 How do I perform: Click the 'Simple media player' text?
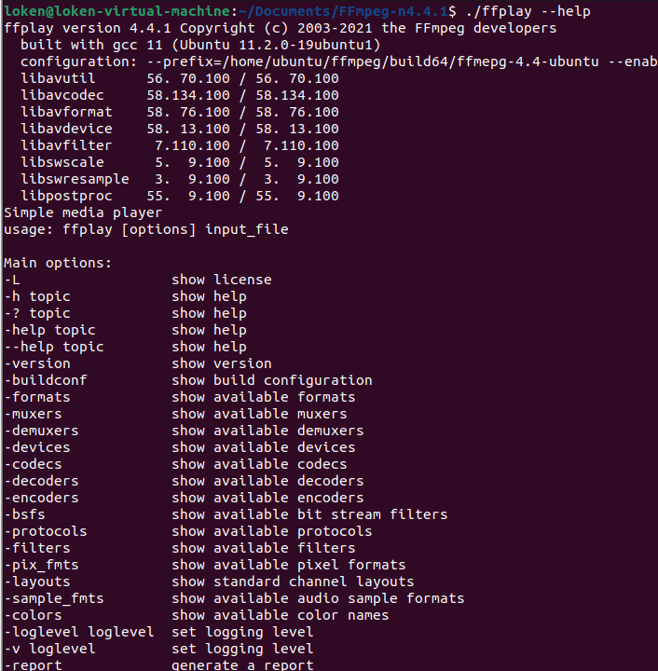(x=82, y=212)
